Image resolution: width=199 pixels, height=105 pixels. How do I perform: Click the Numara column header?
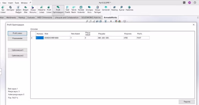tap(40, 34)
